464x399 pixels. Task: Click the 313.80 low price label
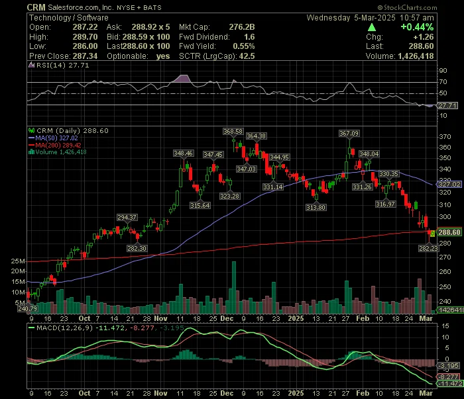(316, 208)
